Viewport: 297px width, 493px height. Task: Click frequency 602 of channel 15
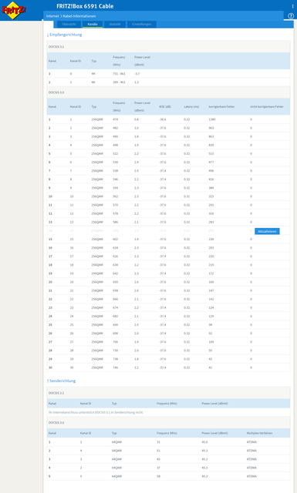tap(115, 240)
